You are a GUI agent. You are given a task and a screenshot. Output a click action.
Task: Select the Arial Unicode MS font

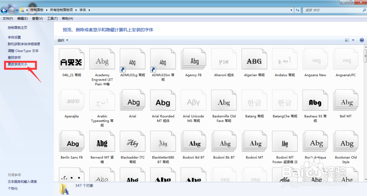(193, 100)
